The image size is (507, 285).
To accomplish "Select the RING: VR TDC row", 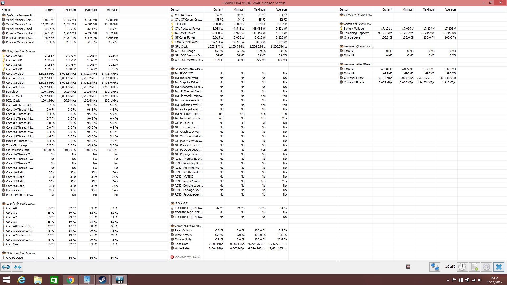I will coord(229,177).
